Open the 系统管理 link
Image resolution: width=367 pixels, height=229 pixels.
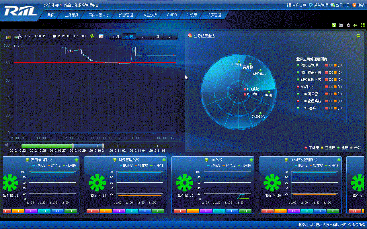click(321, 5)
